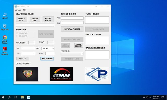This screenshot has height=100, width=167.
Task: Launch Google Chrome from desktop
Action: [5, 39]
